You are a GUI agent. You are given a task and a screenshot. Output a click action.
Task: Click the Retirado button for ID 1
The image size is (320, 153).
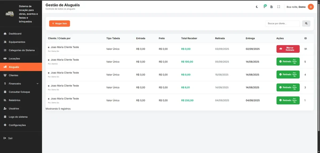(288, 100)
